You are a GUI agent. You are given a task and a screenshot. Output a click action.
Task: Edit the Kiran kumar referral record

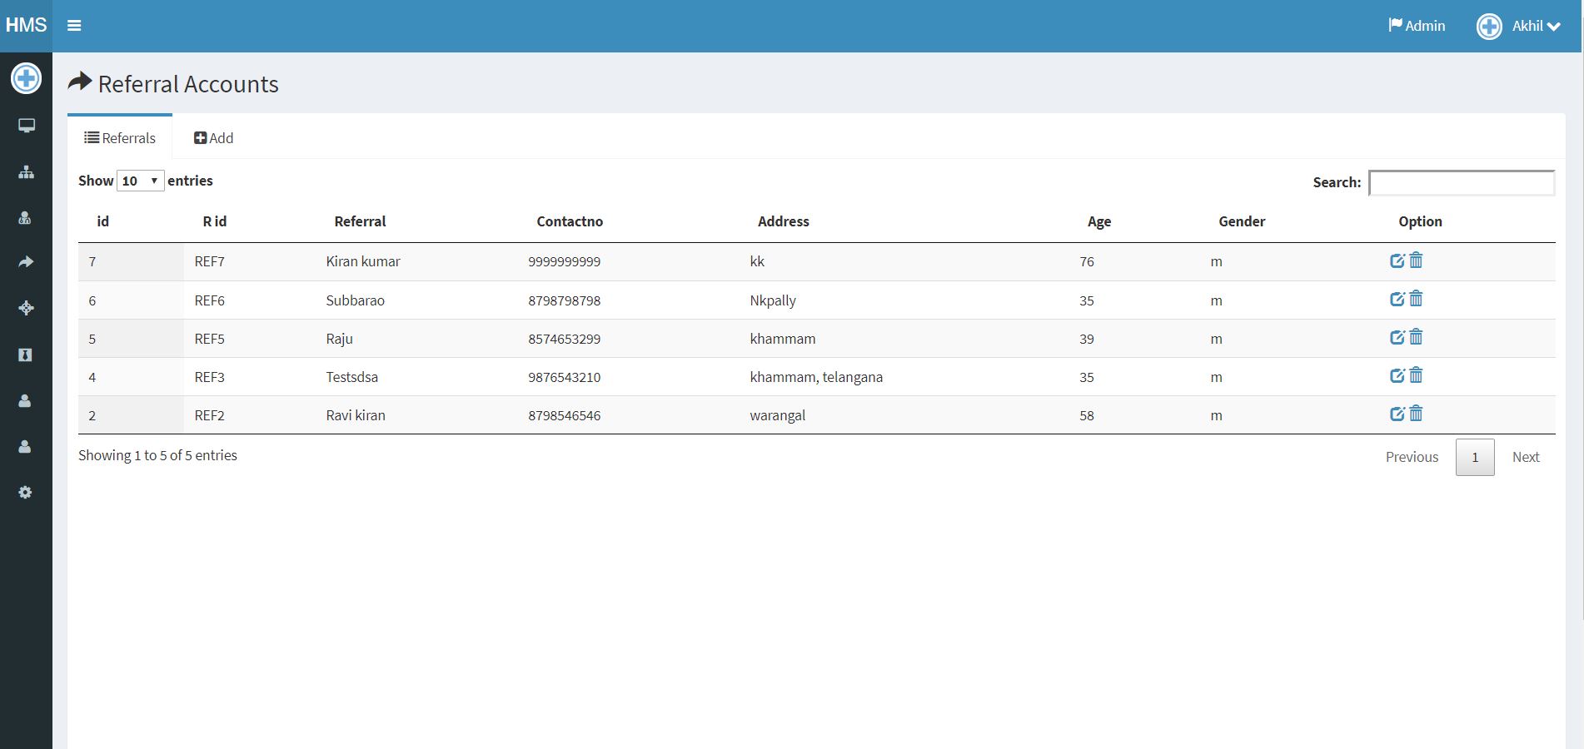1397,261
